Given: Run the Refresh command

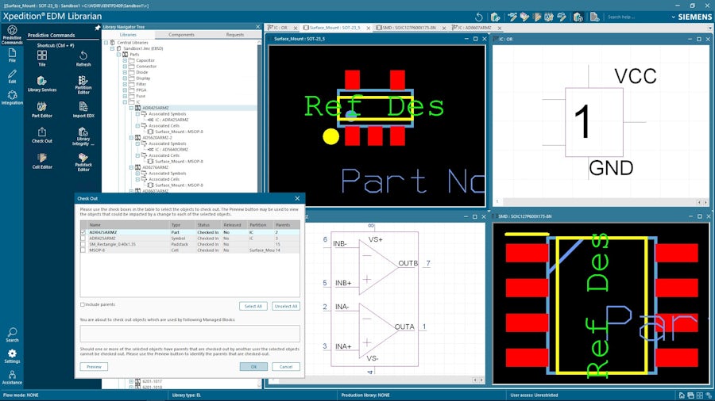Looking at the screenshot, I should tap(83, 58).
